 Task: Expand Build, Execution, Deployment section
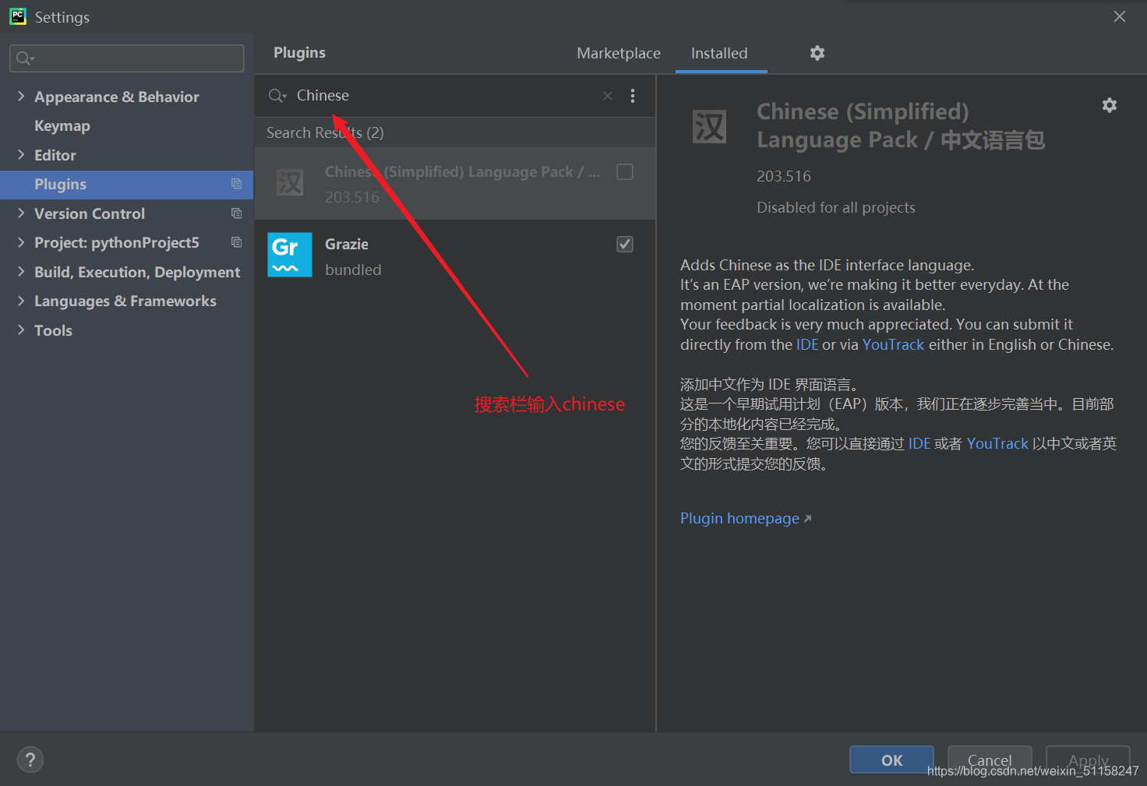pyautogui.click(x=21, y=271)
